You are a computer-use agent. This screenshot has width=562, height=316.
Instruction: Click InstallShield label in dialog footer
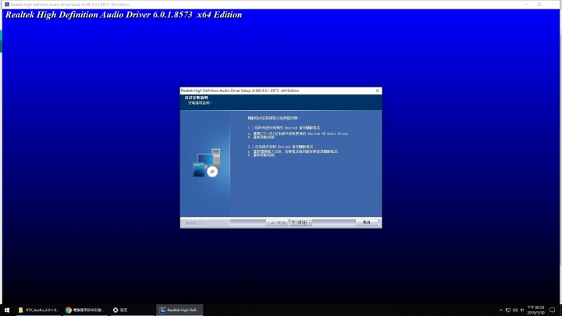point(195,223)
